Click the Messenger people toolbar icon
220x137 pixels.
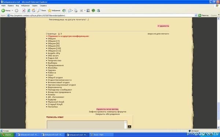(x=98, y=11)
